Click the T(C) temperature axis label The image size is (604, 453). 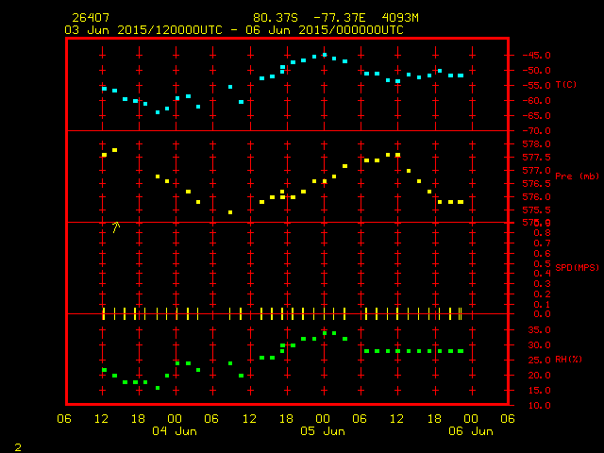[566, 84]
